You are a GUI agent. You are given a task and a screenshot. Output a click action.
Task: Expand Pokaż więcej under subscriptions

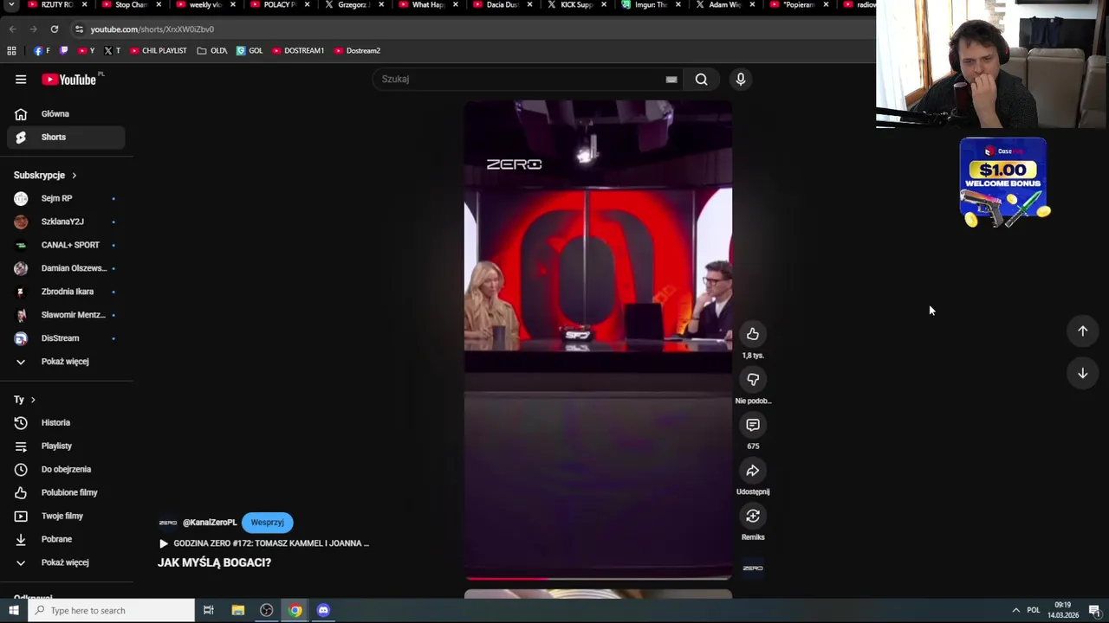point(66,361)
